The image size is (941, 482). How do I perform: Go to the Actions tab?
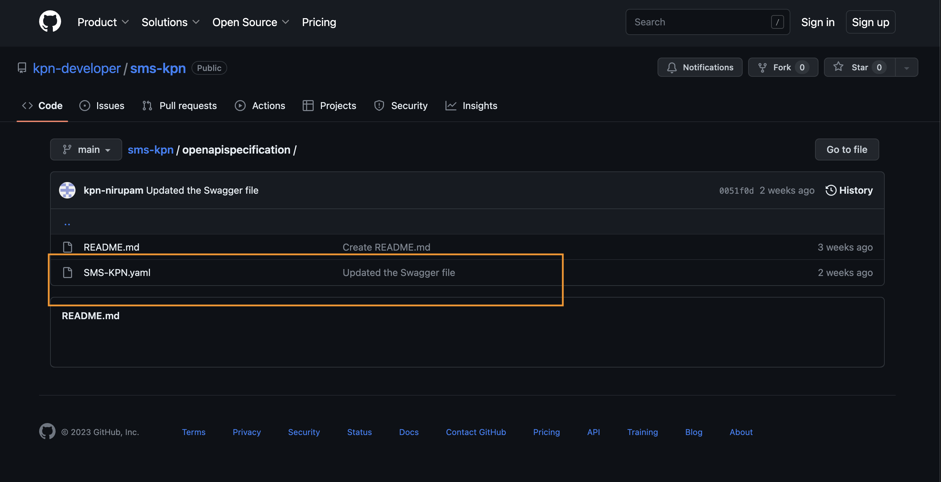[260, 106]
